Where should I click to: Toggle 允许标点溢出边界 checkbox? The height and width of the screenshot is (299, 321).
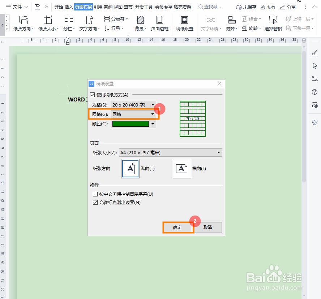(x=95, y=202)
